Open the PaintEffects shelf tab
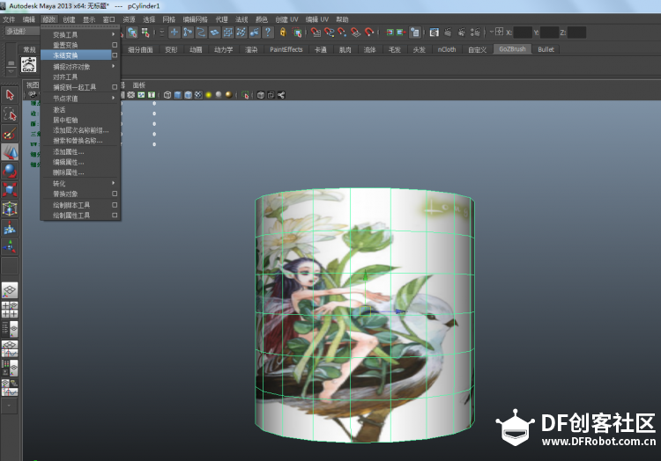The image size is (661, 461). click(286, 49)
